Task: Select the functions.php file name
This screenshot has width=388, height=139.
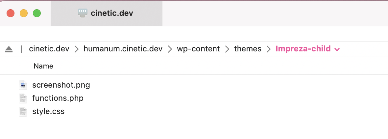Action: coord(58,98)
